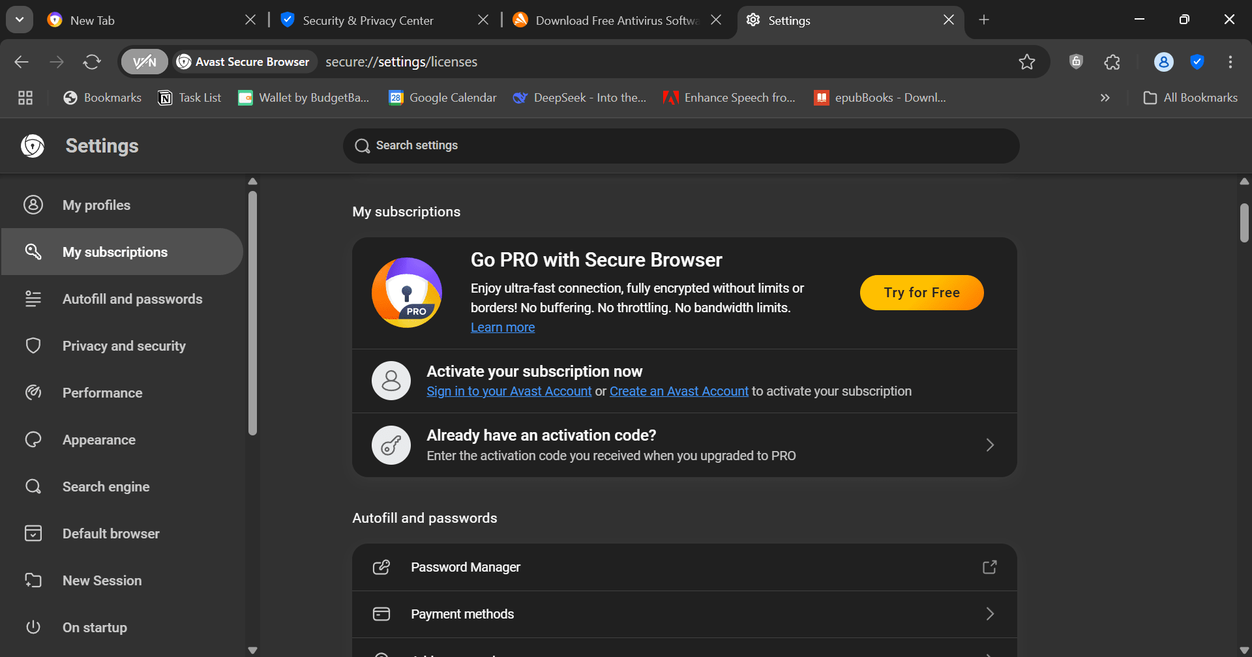Open the Wallet by BudgetBakers bookmark
The width and height of the screenshot is (1252, 657).
pyautogui.click(x=304, y=98)
